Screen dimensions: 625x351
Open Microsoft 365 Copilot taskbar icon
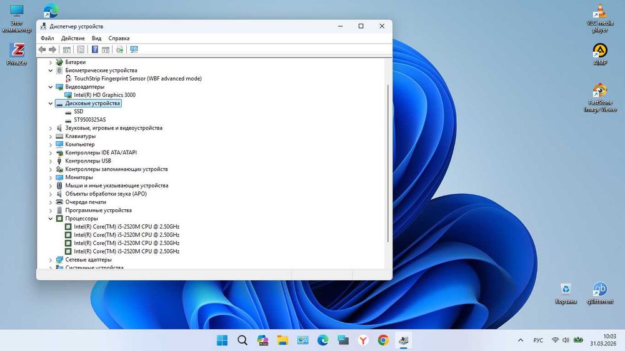pos(262,340)
